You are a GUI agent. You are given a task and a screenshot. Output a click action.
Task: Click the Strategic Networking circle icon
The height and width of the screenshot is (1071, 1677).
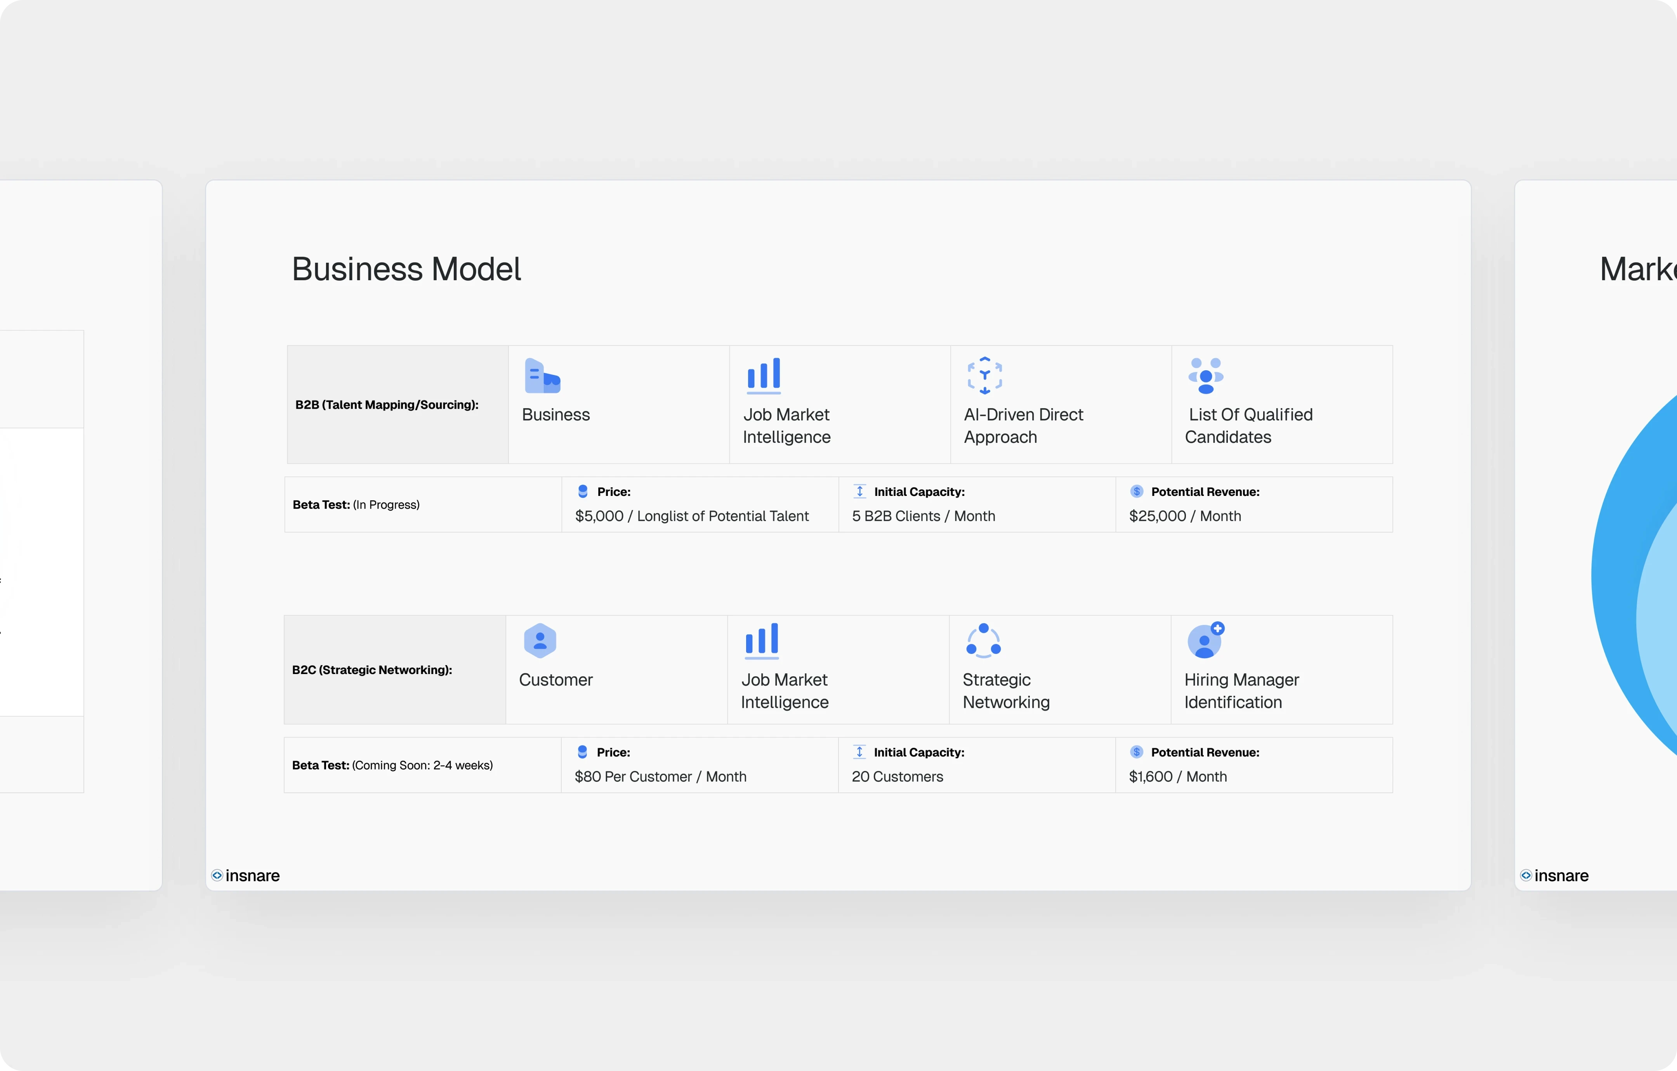coord(983,641)
